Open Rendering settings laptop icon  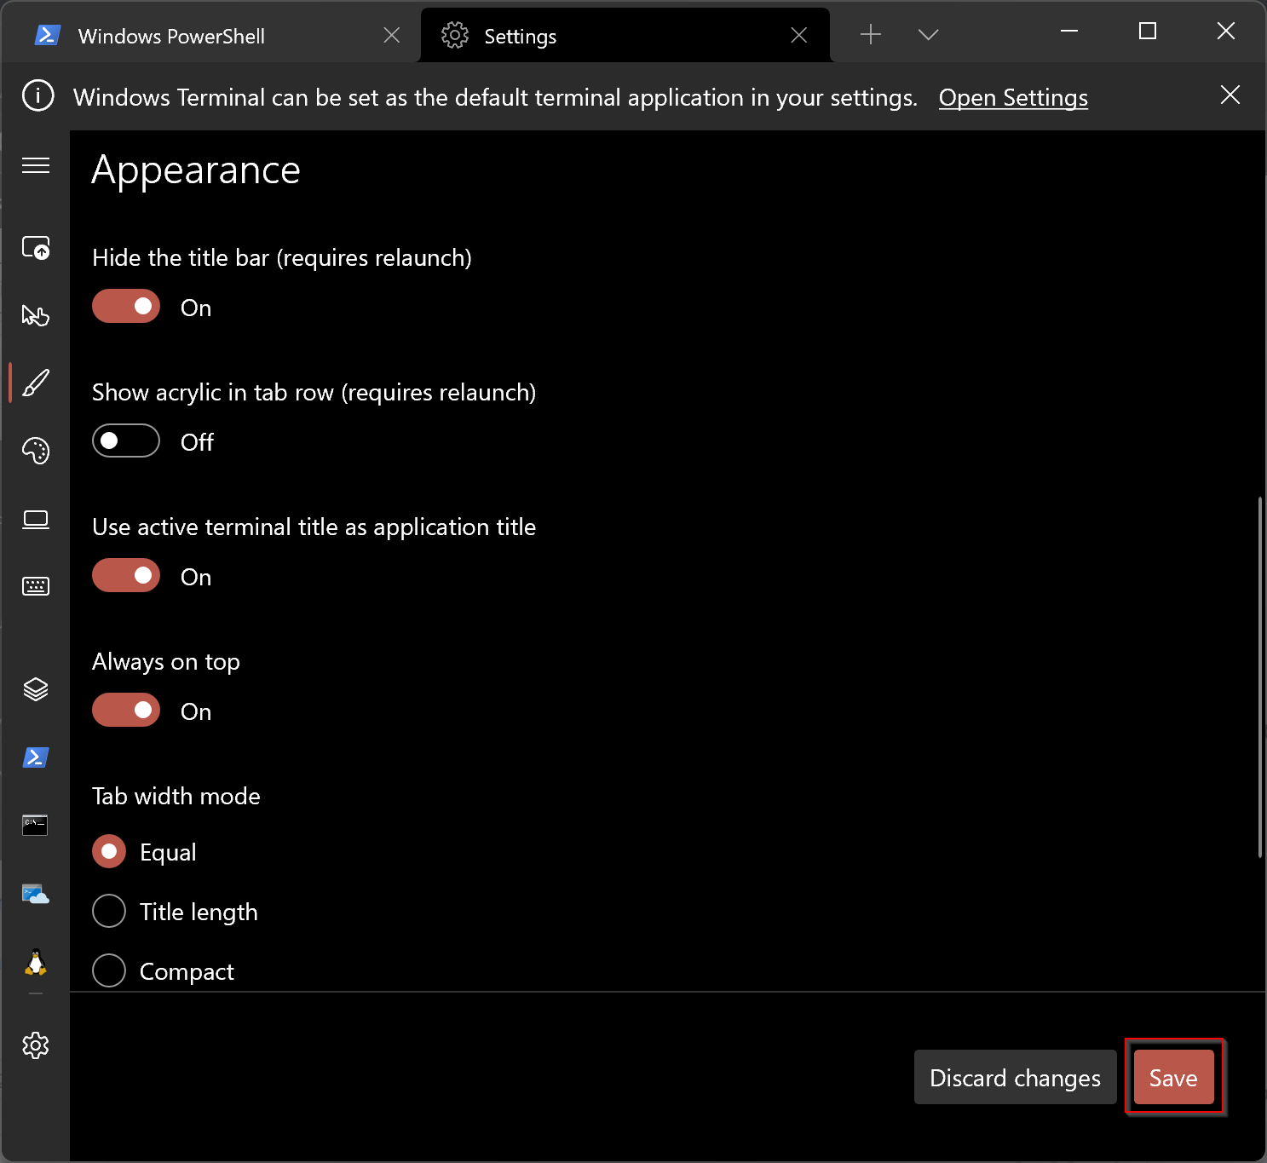pyautogui.click(x=36, y=519)
